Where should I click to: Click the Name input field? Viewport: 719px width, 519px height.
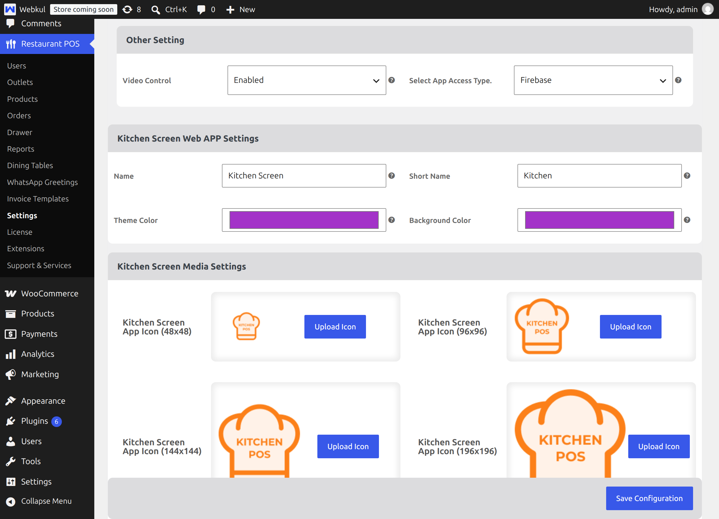(x=304, y=176)
